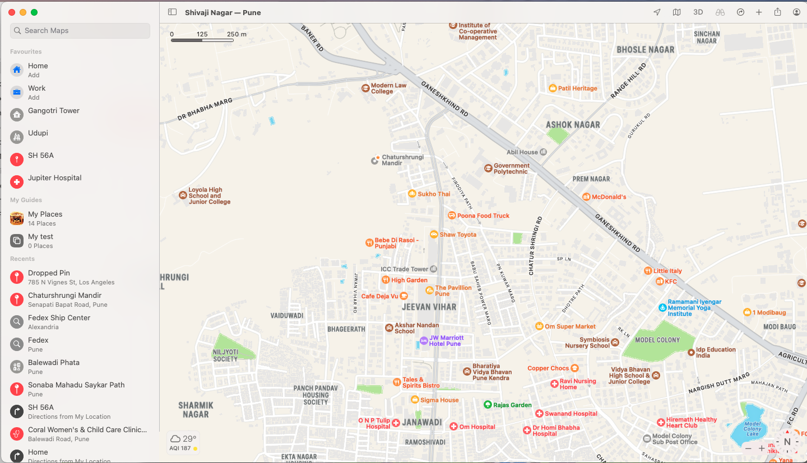Open the Directions icon in the toolbar

click(x=740, y=12)
